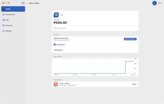Click the Settings gear icon
164x104 pixels.
pos(4,31)
